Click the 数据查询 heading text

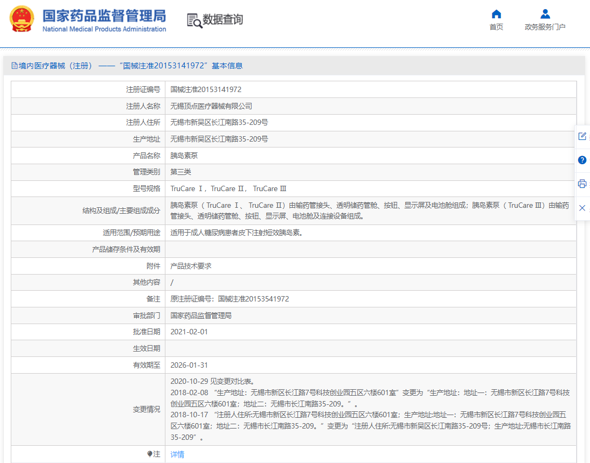click(x=223, y=19)
